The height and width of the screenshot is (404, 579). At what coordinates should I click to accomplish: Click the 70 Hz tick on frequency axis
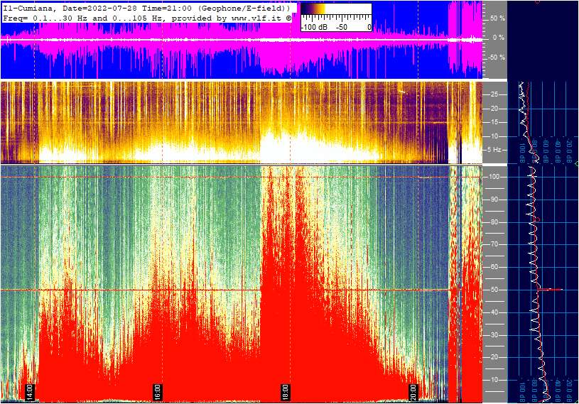click(494, 244)
